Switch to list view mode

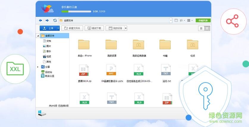201,29
